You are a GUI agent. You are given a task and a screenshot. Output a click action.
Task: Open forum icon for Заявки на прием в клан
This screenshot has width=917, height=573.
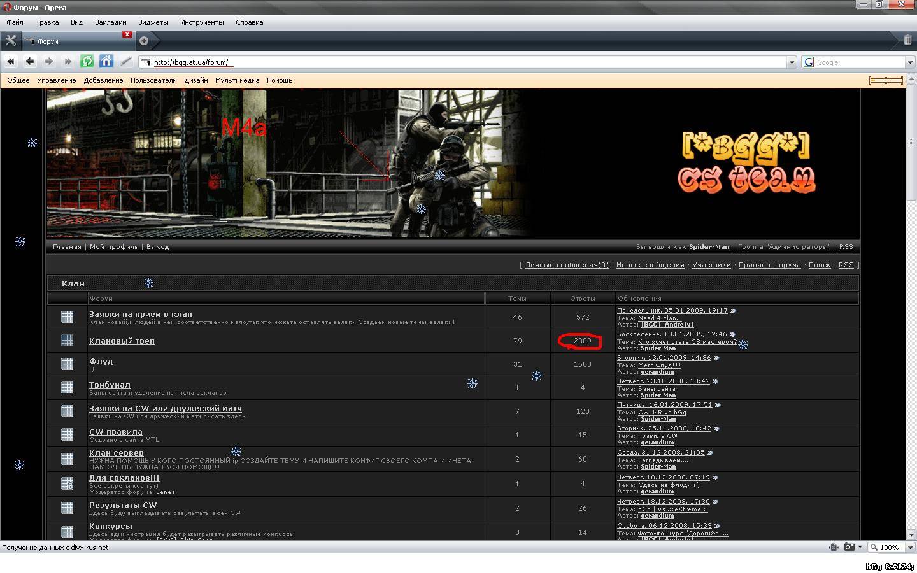click(67, 316)
